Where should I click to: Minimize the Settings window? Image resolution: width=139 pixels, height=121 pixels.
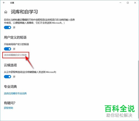(120, 3)
